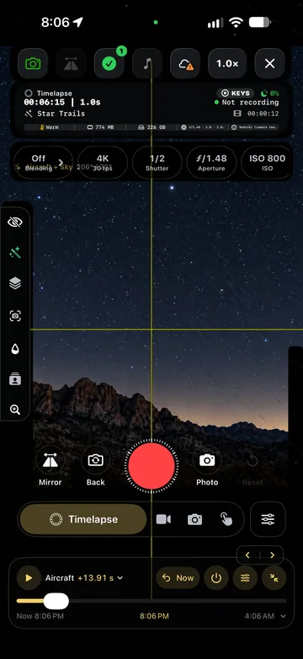Tap the mirror icon in top toolbar

pos(71,63)
